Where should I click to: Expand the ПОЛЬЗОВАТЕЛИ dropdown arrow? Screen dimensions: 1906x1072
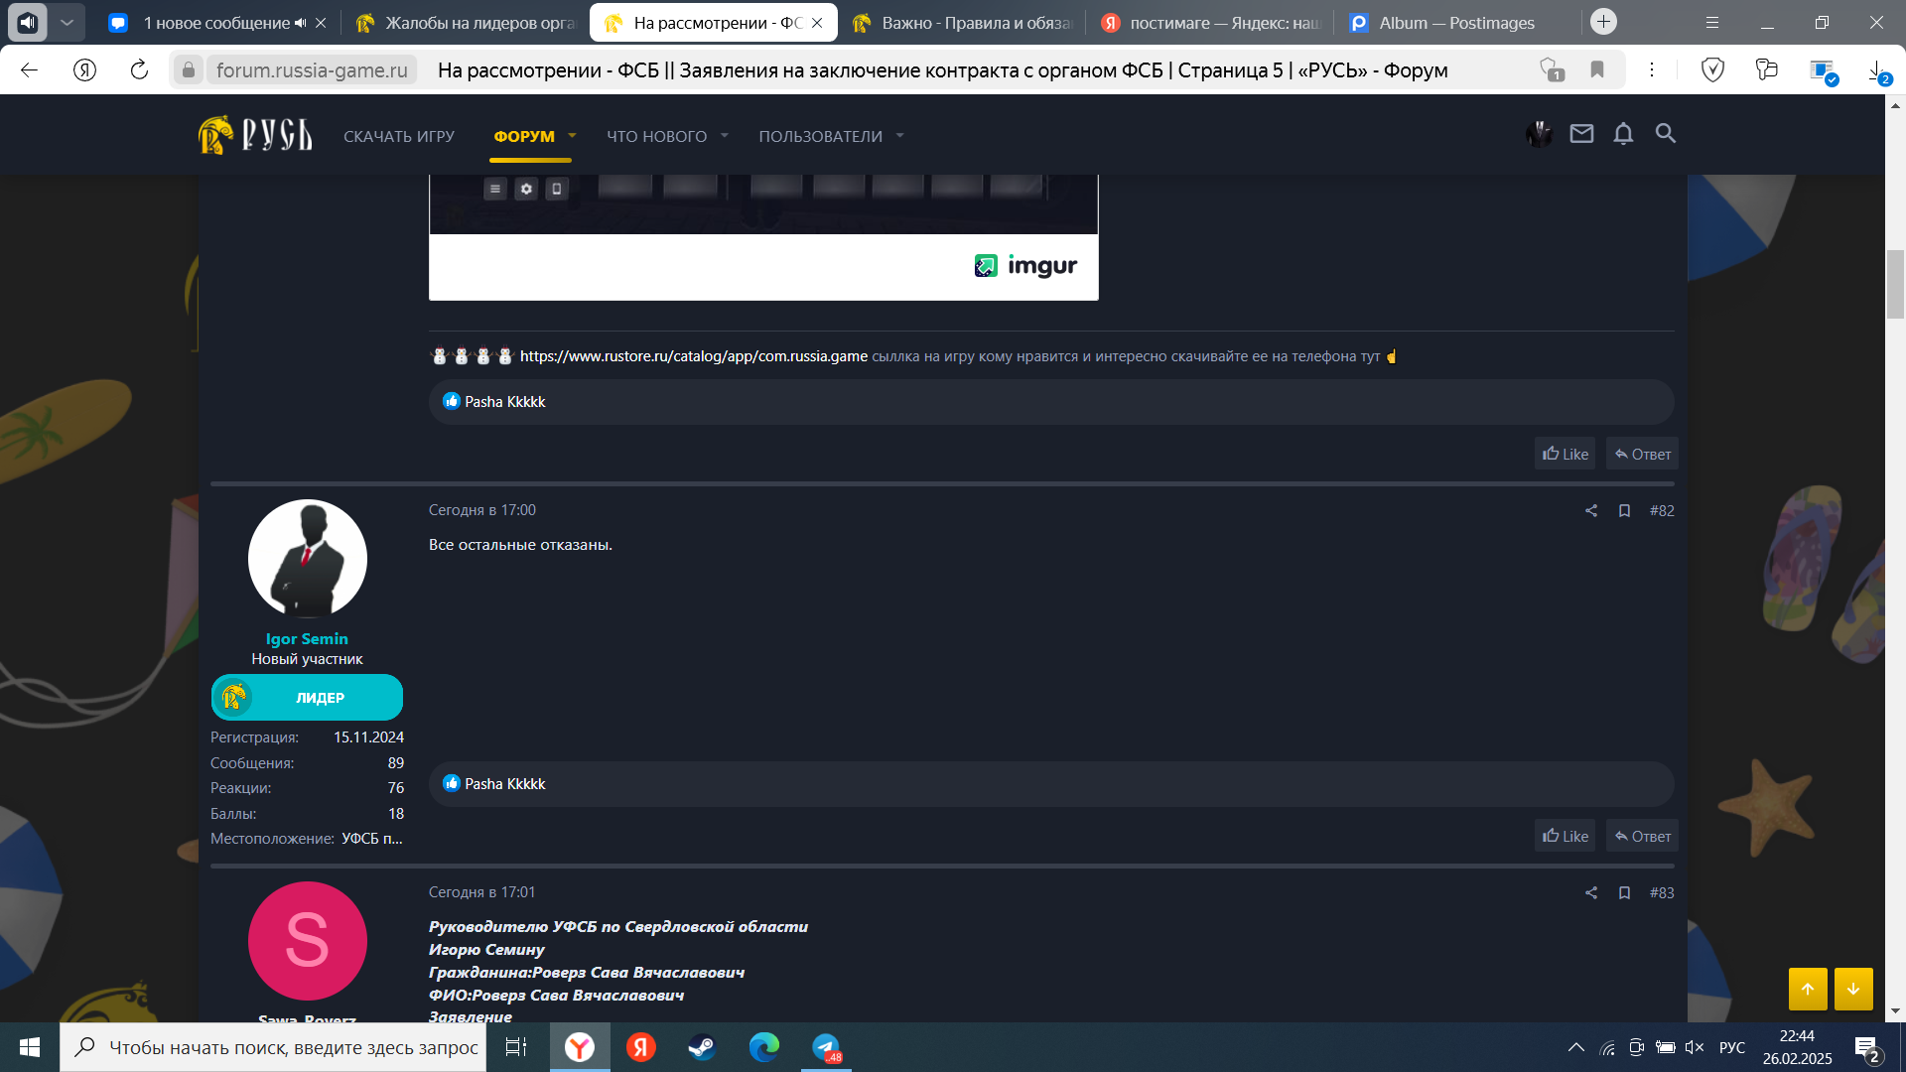tap(899, 136)
